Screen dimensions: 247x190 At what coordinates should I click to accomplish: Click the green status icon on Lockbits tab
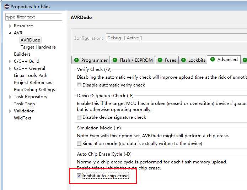tap(183, 60)
